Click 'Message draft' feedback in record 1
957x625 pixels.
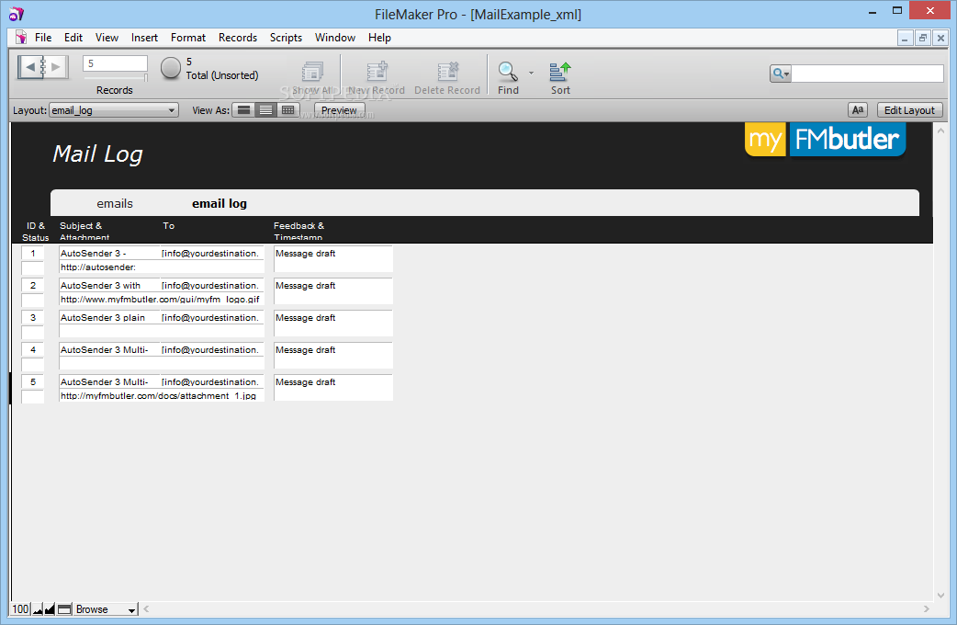click(x=333, y=259)
